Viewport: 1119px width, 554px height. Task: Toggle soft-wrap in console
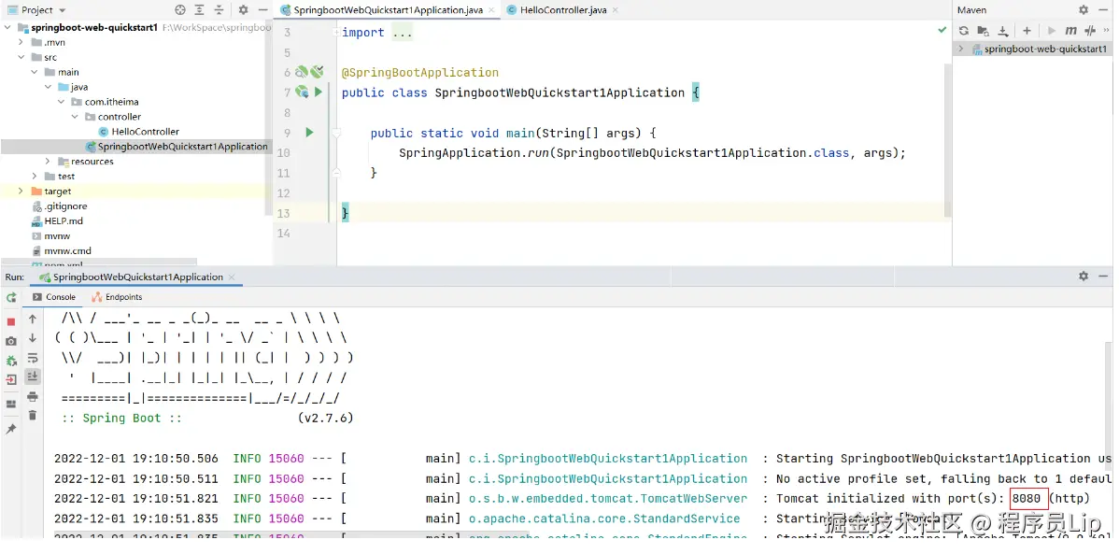click(x=32, y=358)
